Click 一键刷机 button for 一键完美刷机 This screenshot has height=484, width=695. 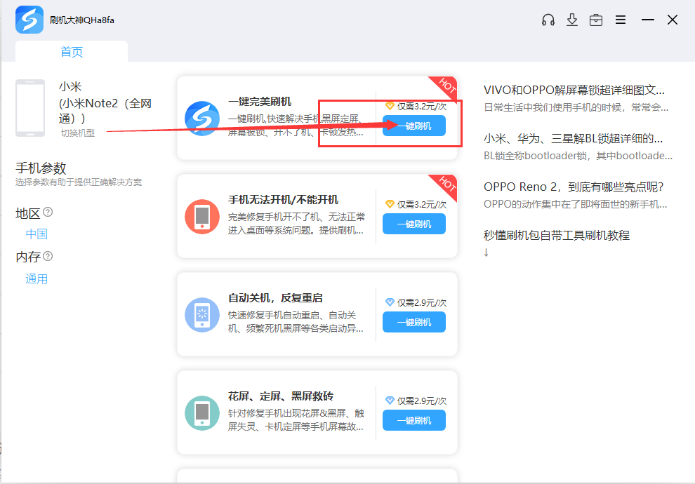414,126
